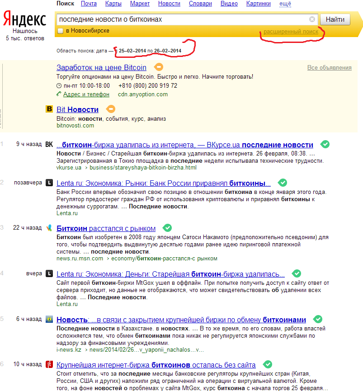The width and height of the screenshot is (363, 391).
Task: Click phone number +810 (800) 200 919 72
Action: pyautogui.click(x=148, y=86)
